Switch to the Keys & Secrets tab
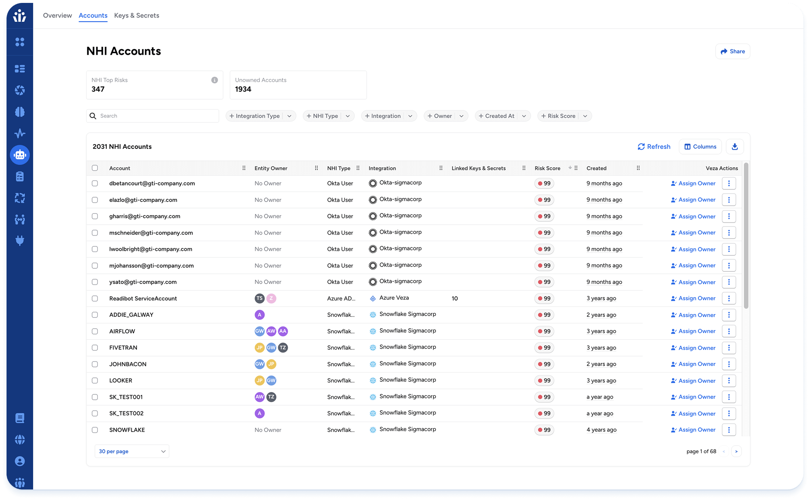810x500 pixels. click(137, 16)
